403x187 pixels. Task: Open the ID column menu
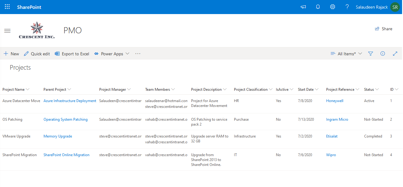(394, 90)
